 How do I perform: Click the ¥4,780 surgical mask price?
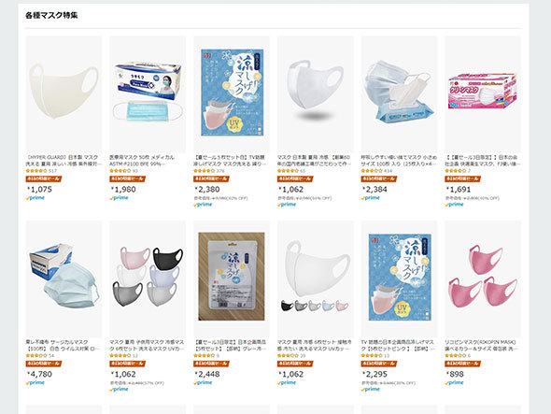(x=40, y=374)
